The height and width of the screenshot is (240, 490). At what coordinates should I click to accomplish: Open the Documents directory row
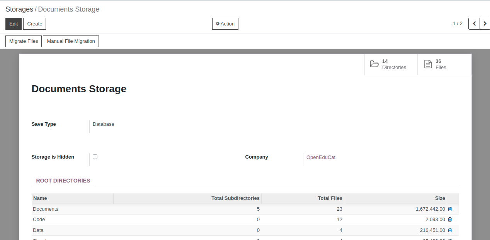245,209
